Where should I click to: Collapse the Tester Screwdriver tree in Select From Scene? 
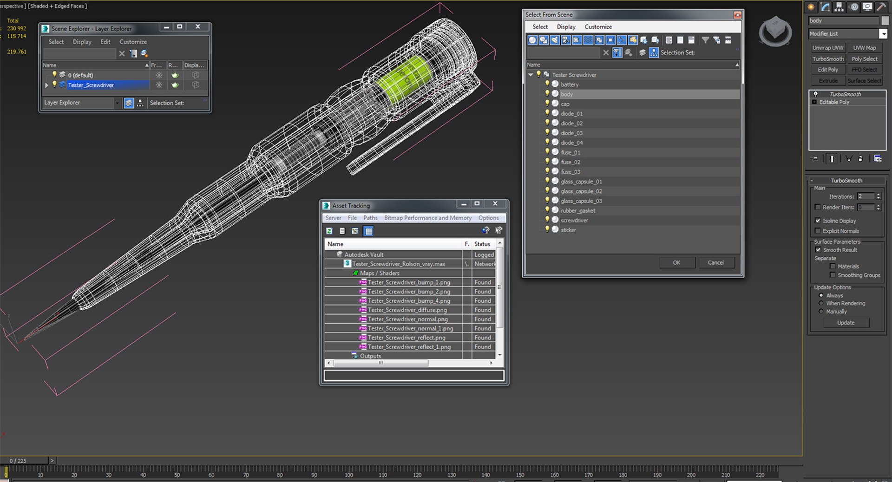coord(531,75)
